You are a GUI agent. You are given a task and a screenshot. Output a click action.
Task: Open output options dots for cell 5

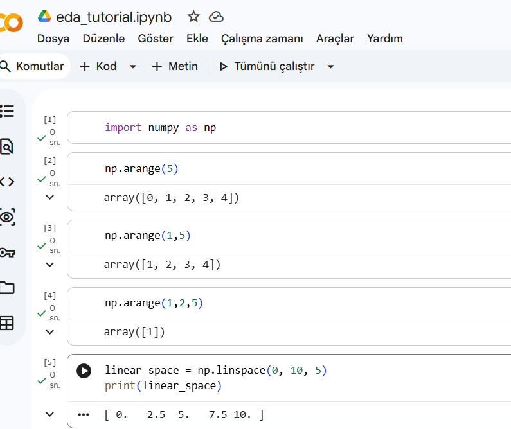pyautogui.click(x=84, y=414)
